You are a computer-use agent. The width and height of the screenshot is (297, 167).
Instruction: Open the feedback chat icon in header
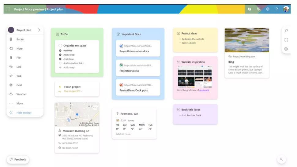click(258, 9)
